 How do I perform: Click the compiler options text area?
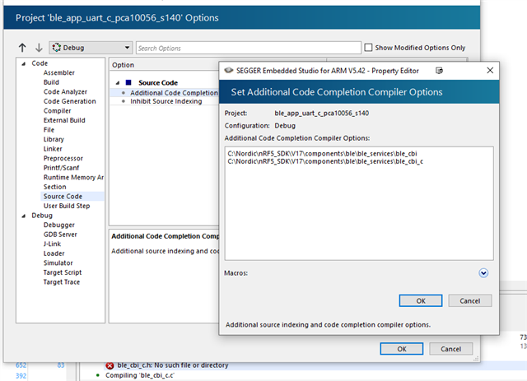click(x=359, y=203)
